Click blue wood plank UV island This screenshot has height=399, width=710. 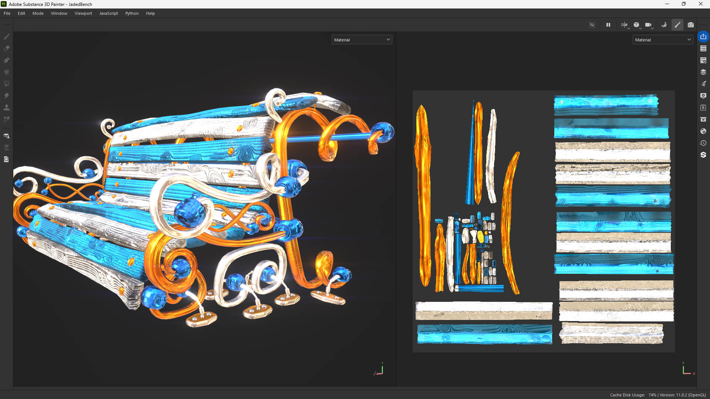point(484,334)
